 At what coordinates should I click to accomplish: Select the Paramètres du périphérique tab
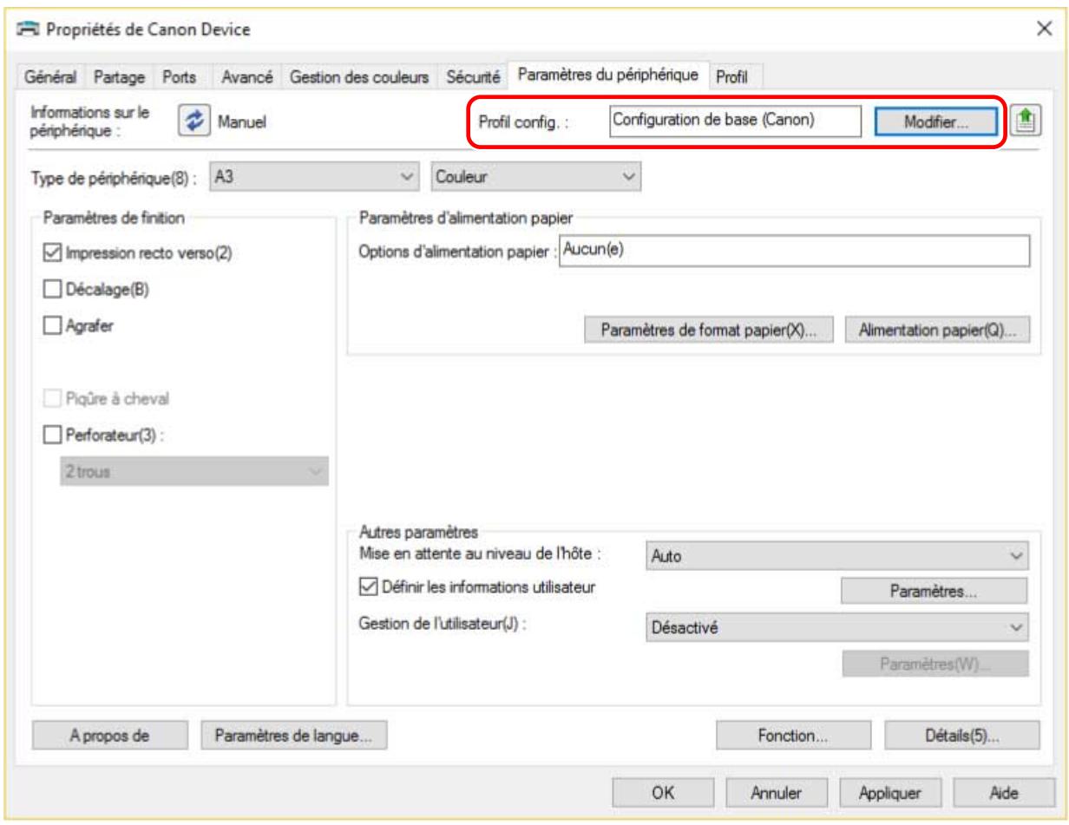609,75
